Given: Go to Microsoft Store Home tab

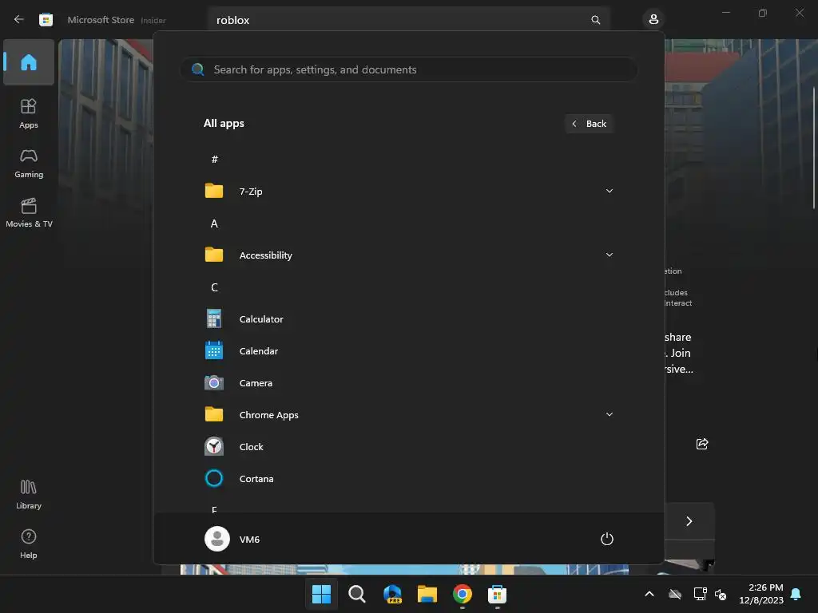Looking at the screenshot, I should pos(29,62).
